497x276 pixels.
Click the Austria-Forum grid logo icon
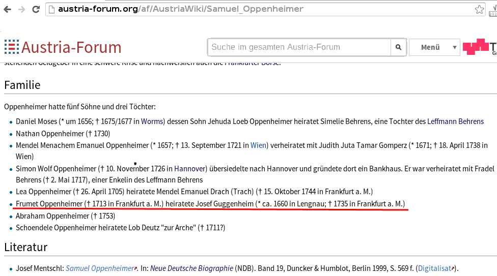[11, 47]
